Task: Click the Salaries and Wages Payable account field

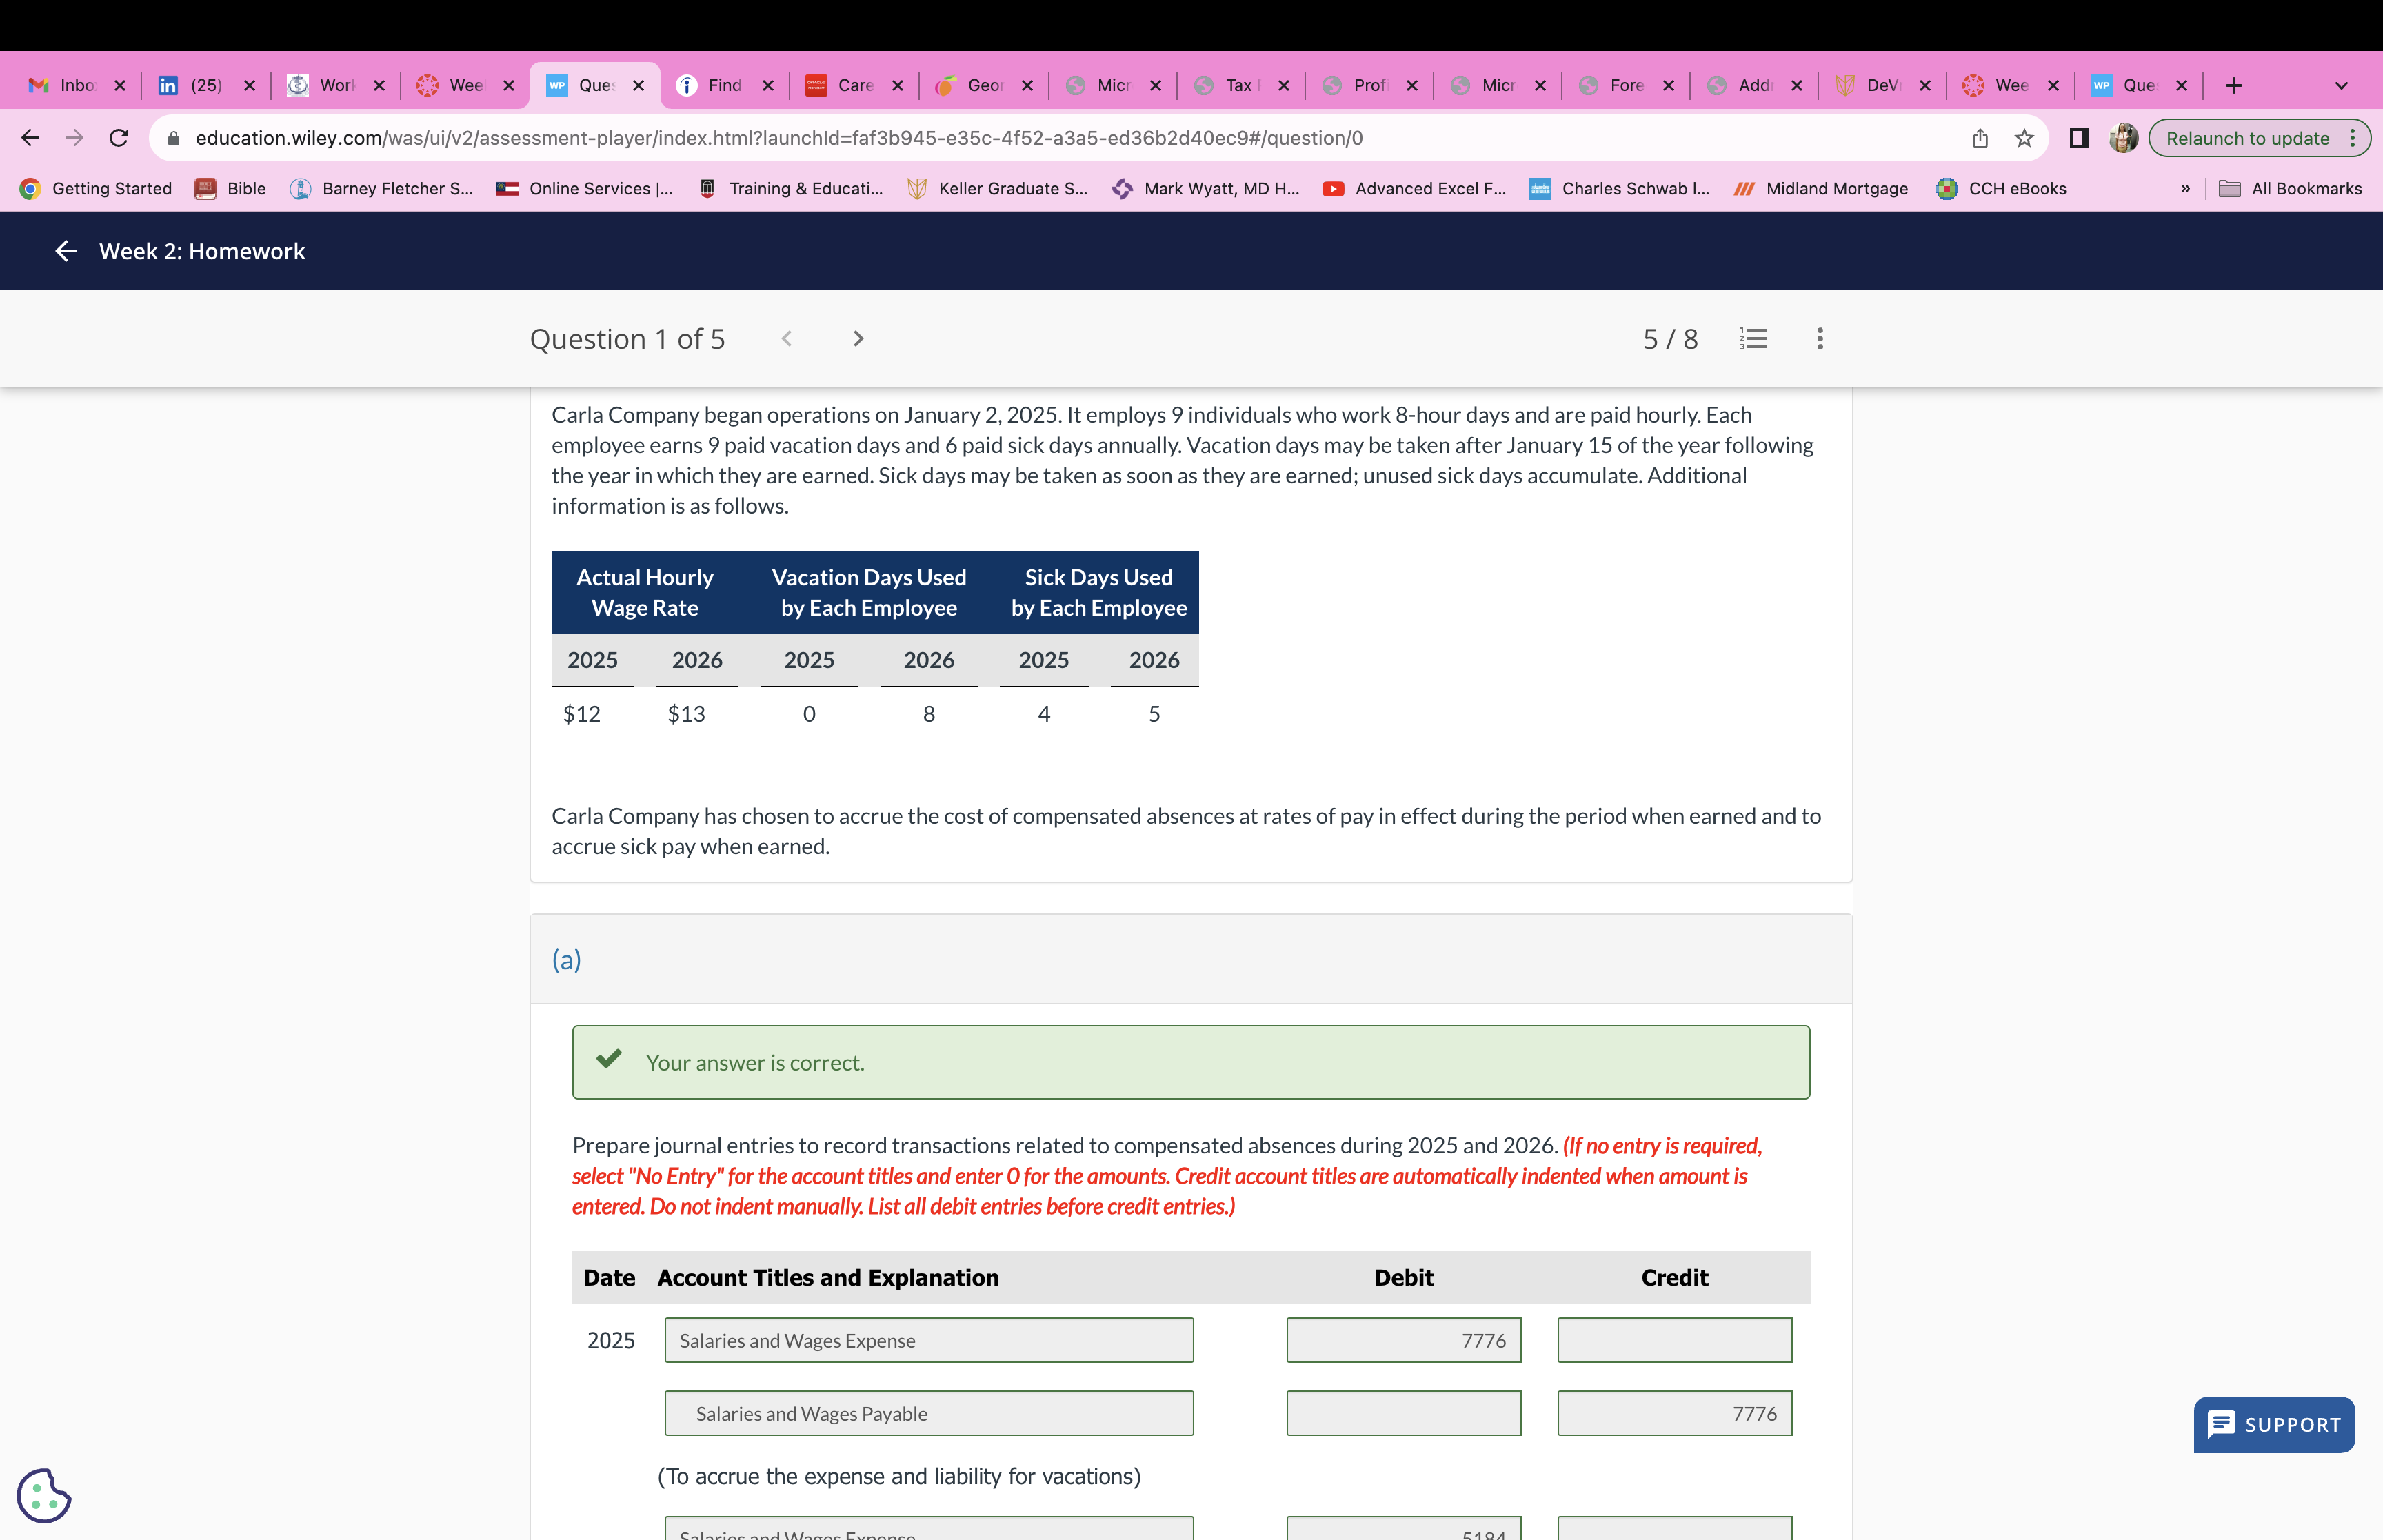Action: (x=928, y=1413)
